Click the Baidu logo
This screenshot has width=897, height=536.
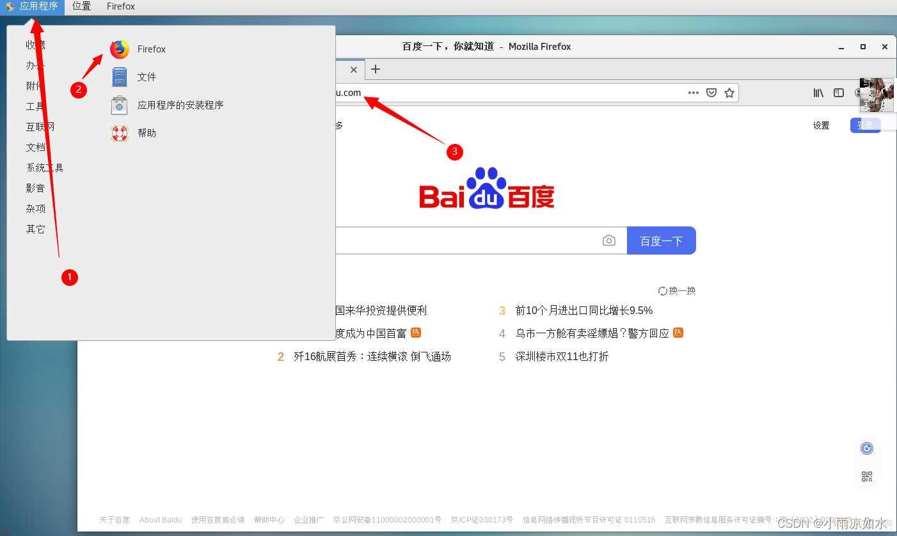click(487, 189)
